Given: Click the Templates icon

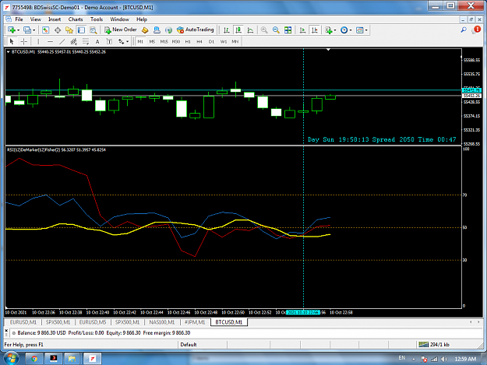Looking at the screenshot, I should point(360,30).
